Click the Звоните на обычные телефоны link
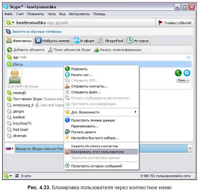The height and width of the screenshot is (192, 199). tap(36, 32)
